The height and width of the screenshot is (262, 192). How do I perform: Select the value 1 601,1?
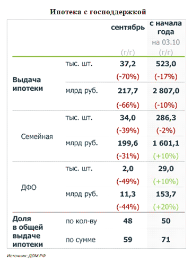[x=166, y=143]
